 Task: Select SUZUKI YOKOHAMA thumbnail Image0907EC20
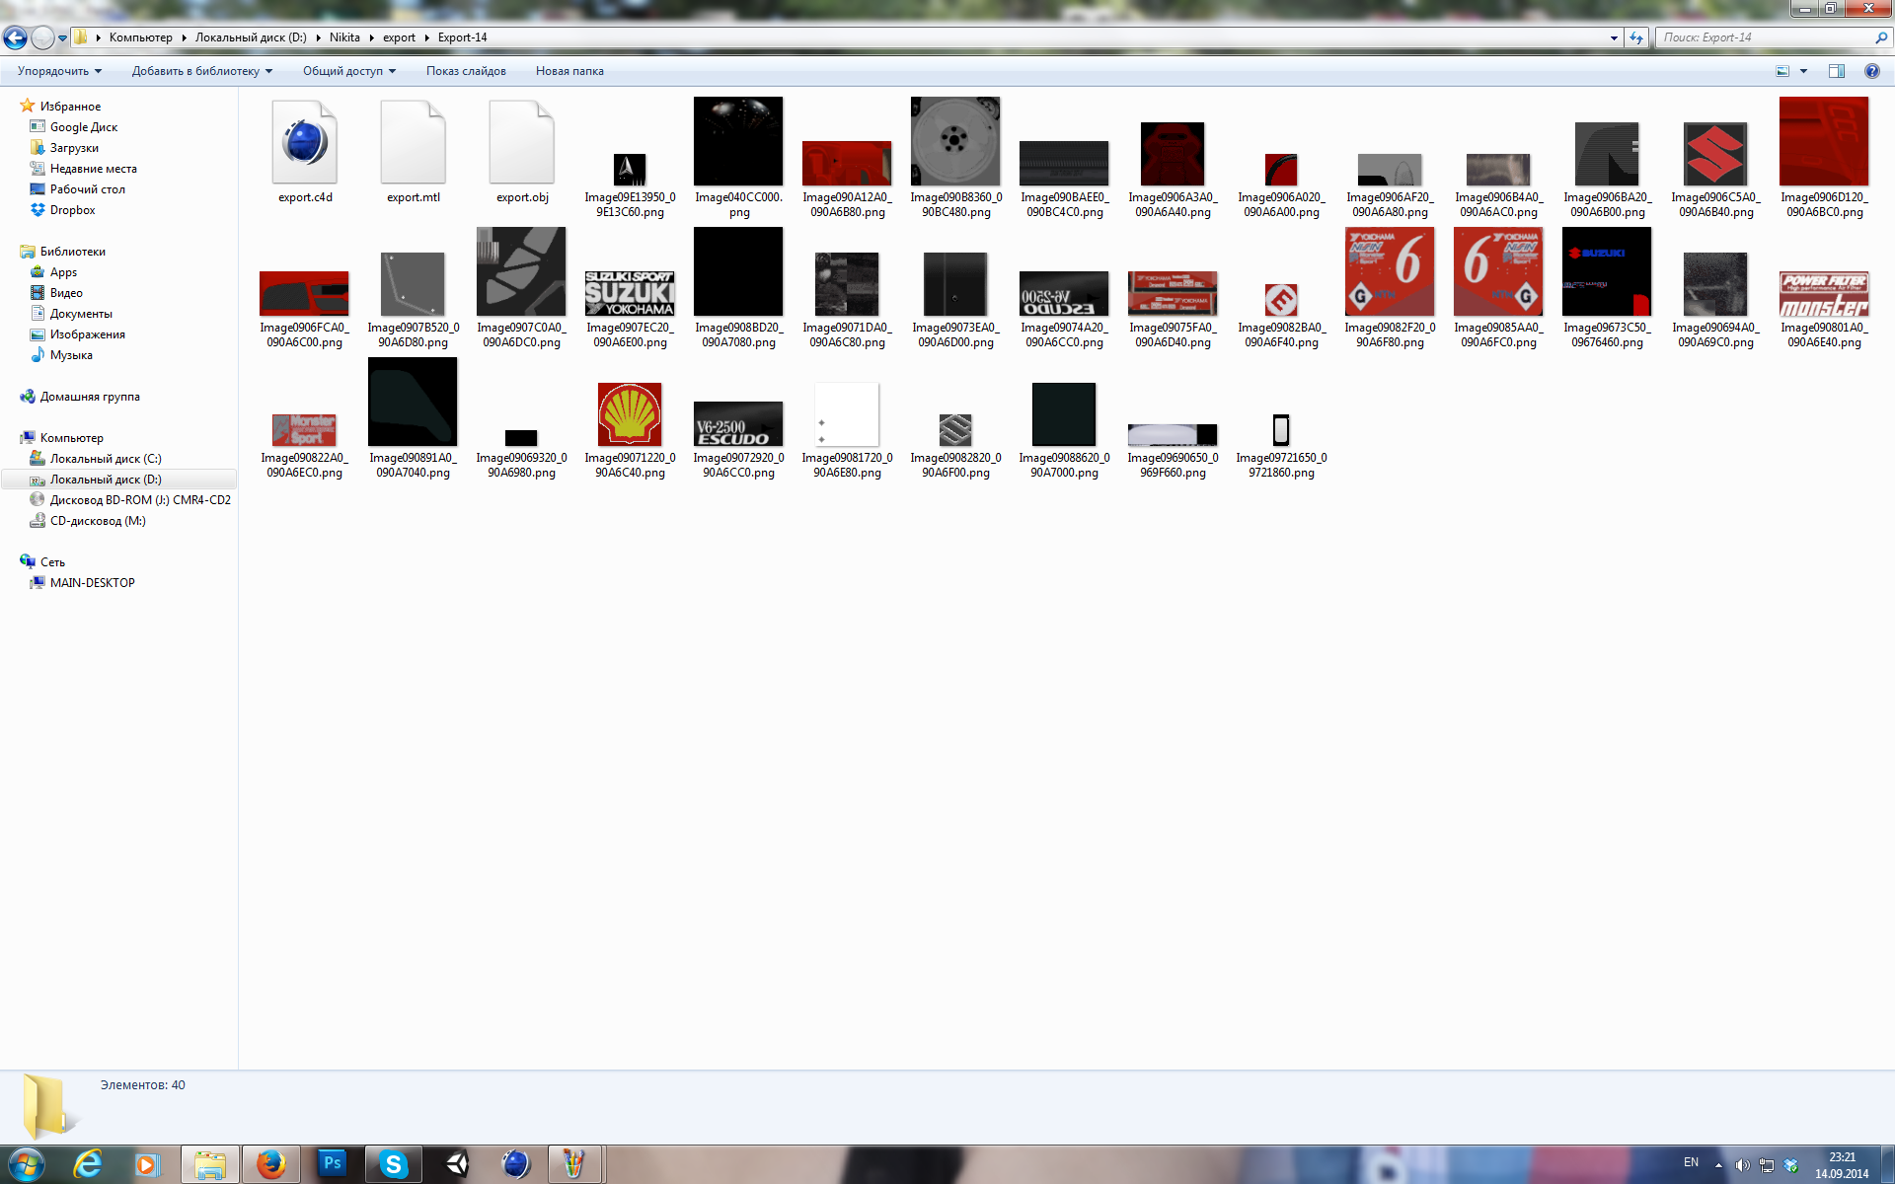(x=630, y=293)
